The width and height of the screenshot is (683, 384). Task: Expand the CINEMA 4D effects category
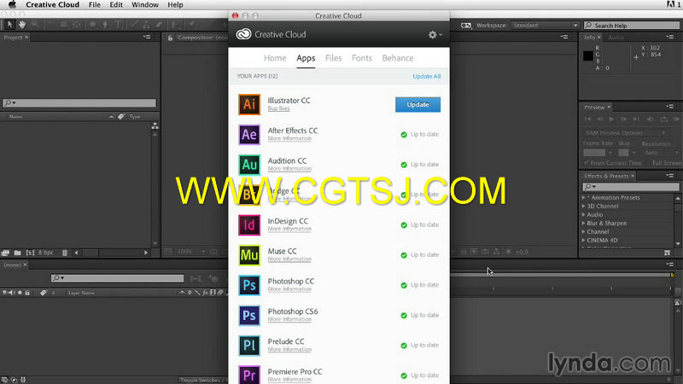[x=584, y=241]
